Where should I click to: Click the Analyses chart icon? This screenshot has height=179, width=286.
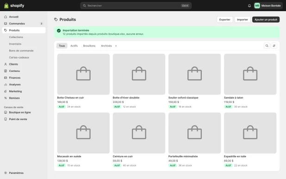point(6,84)
